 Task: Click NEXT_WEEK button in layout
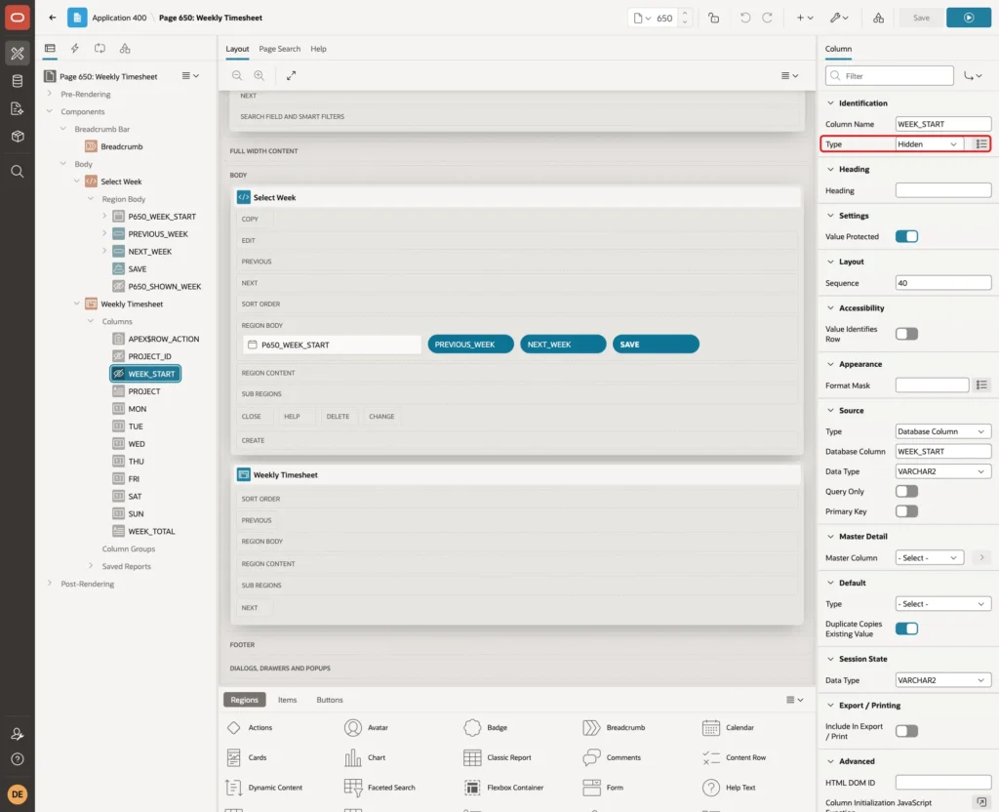(563, 345)
